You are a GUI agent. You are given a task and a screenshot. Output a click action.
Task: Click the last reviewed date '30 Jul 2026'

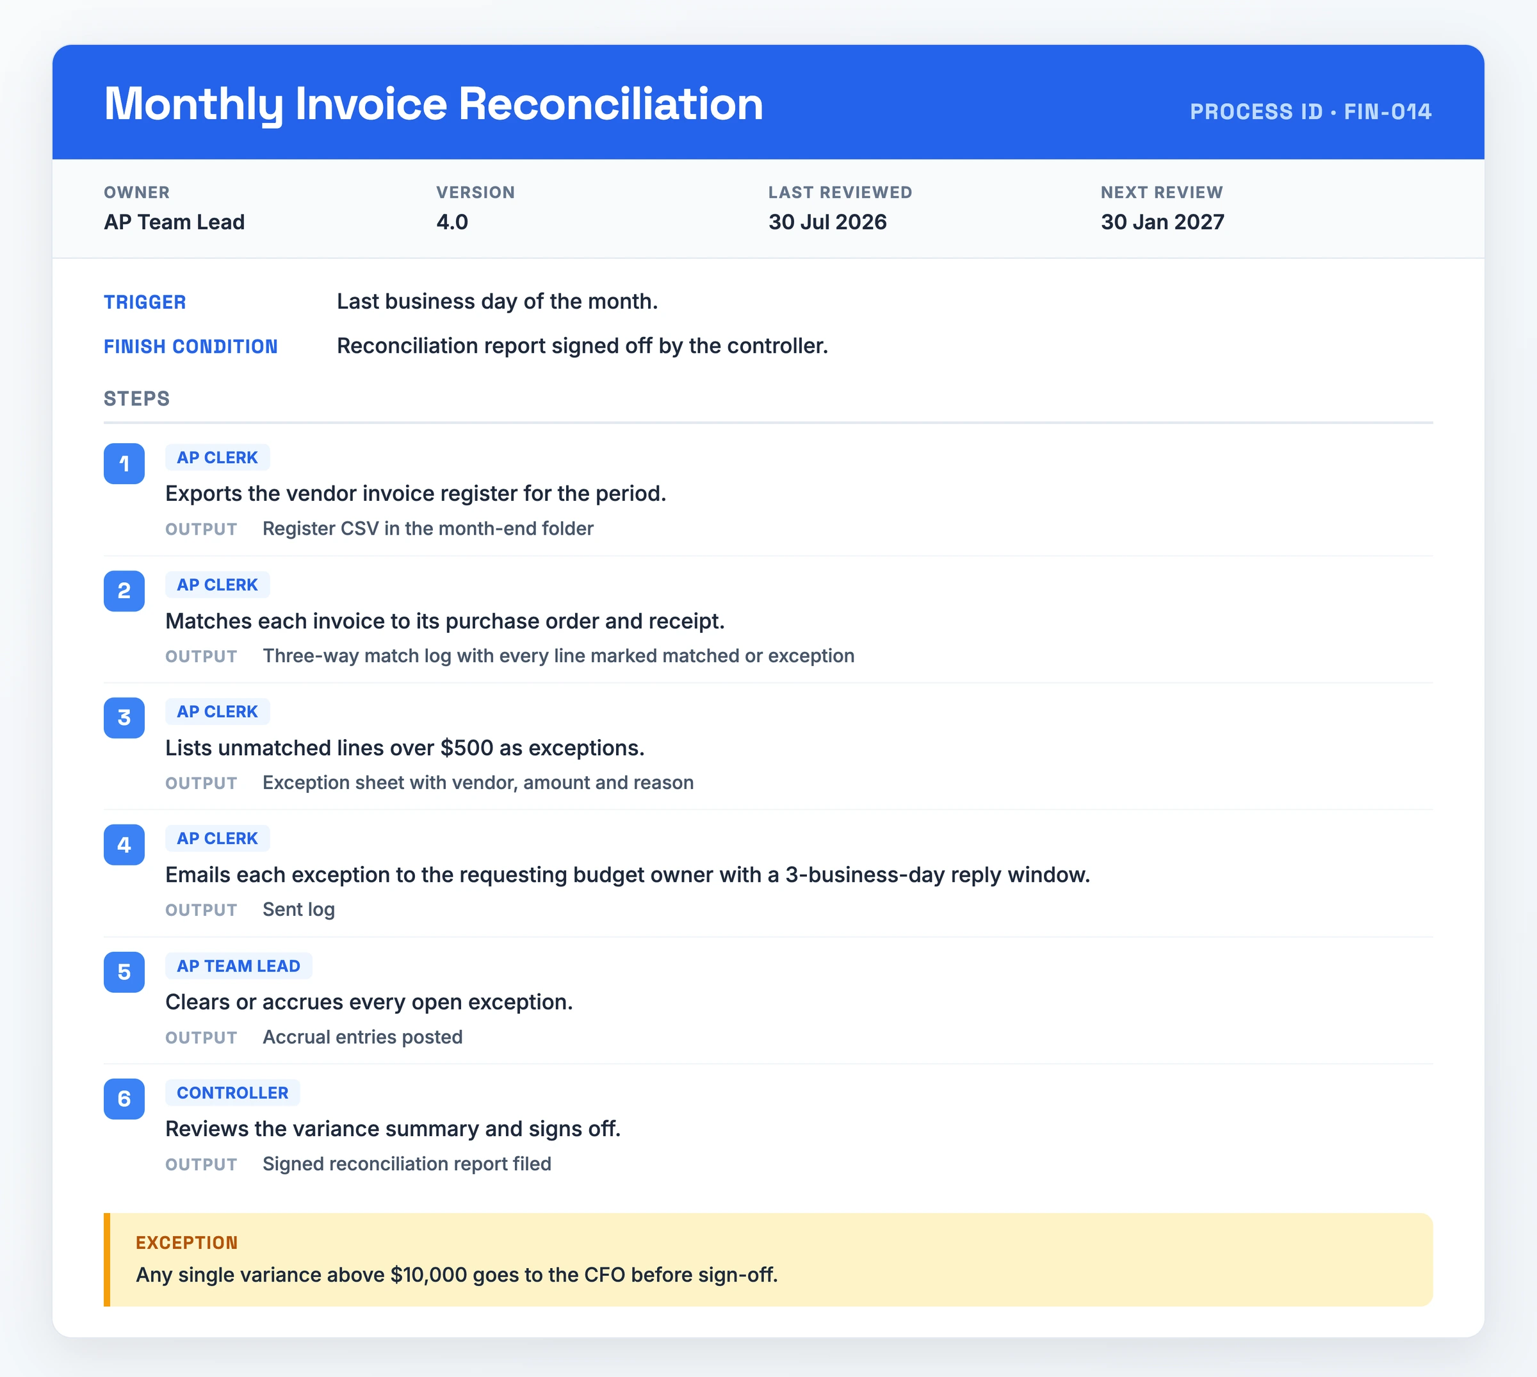tap(827, 222)
